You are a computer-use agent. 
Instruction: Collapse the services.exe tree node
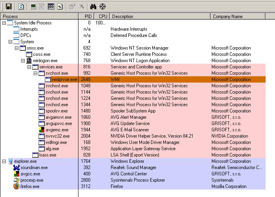[x=29, y=67]
